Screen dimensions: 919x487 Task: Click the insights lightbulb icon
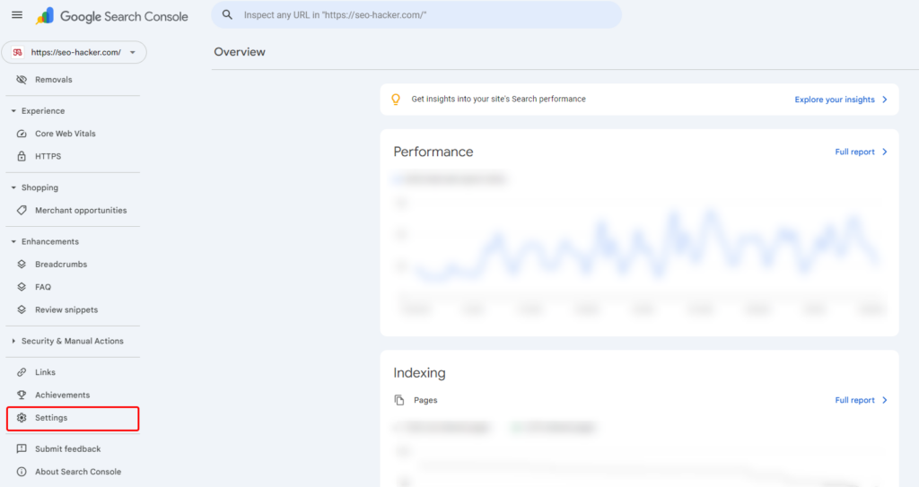point(396,100)
